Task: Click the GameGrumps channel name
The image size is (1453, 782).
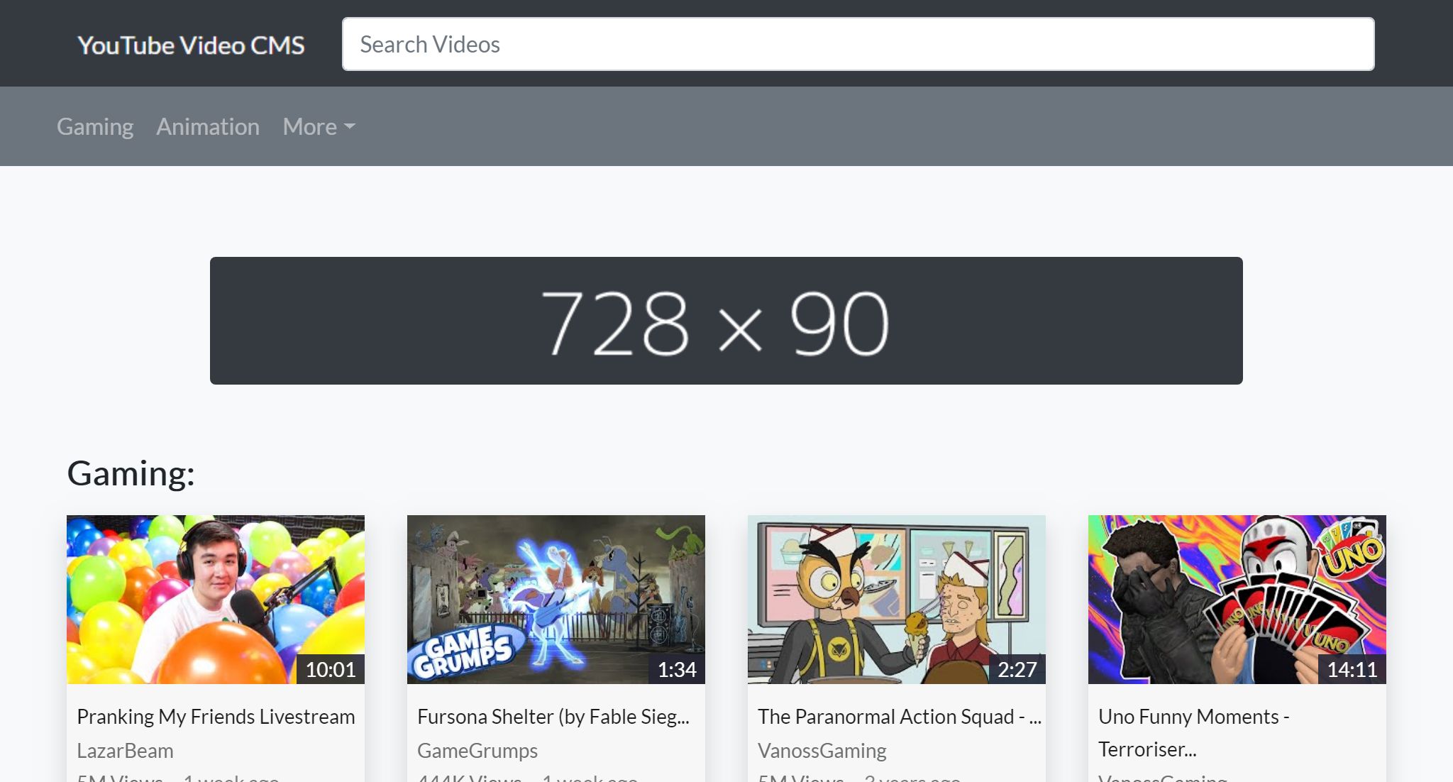Action: (477, 751)
